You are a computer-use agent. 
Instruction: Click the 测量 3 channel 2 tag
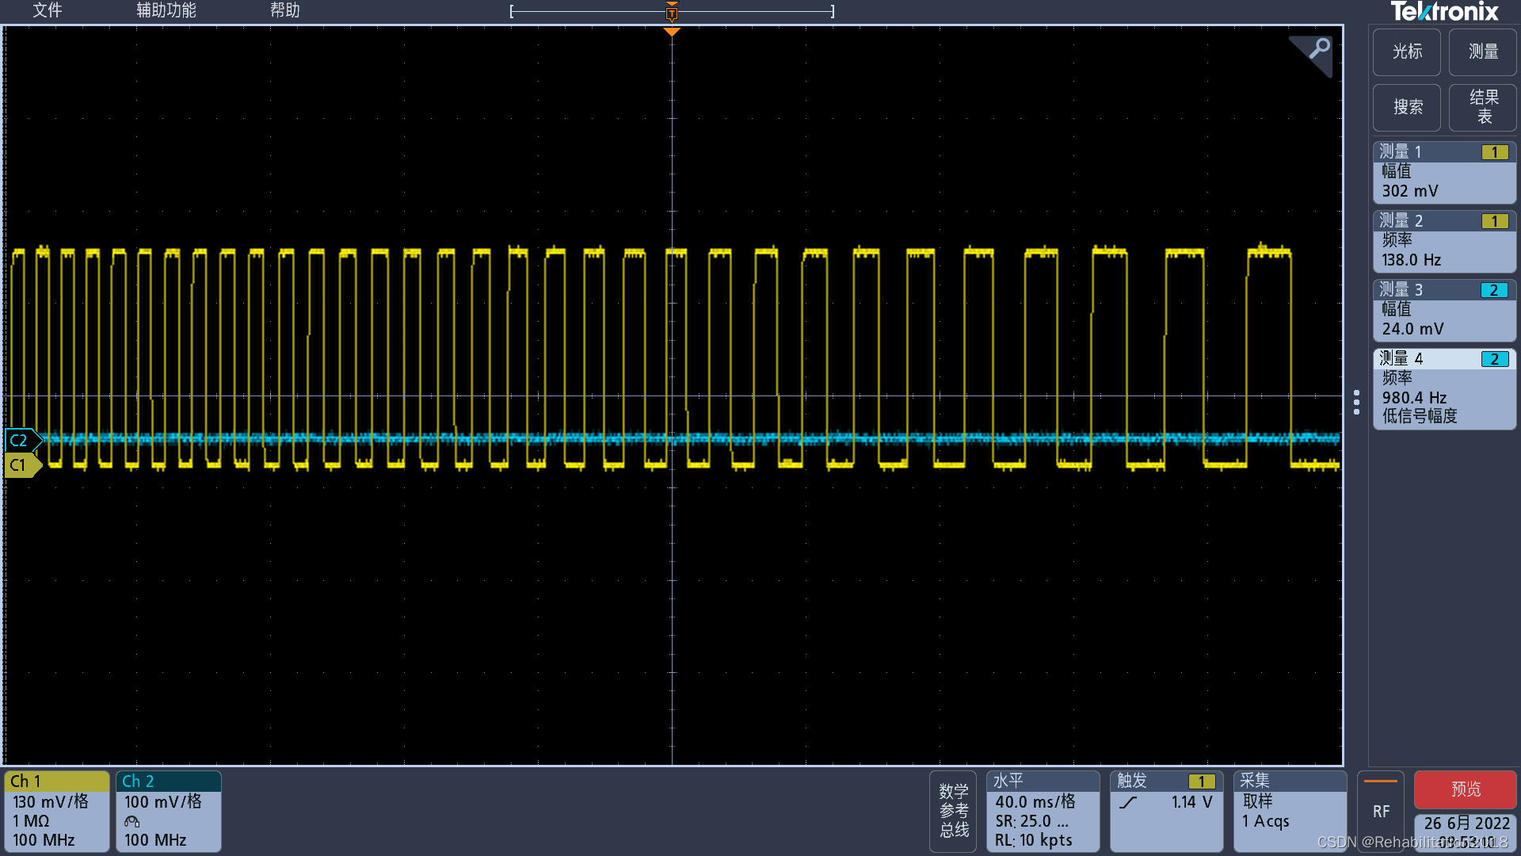point(1494,290)
